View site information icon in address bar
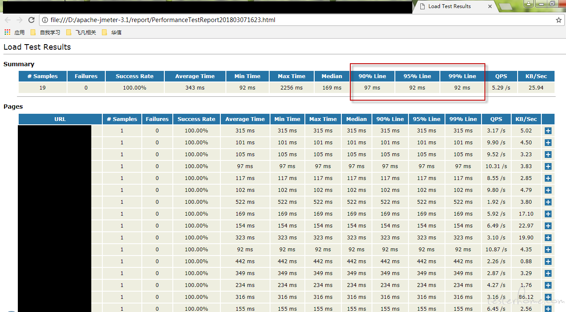Image resolution: width=566 pixels, height=312 pixels. [45, 20]
